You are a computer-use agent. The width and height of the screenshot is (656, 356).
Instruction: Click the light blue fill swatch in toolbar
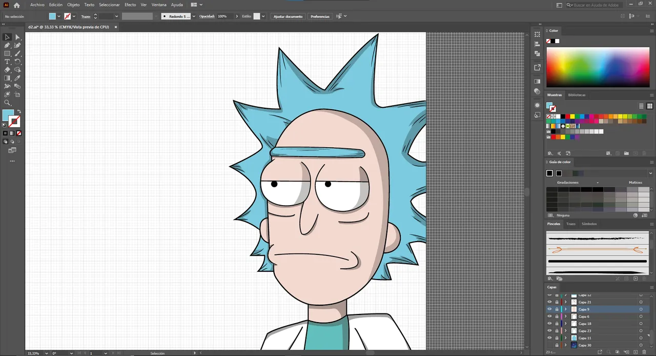(x=8, y=115)
